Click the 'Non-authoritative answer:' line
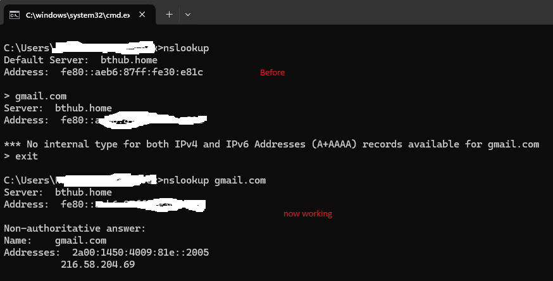553x281 pixels. [x=75, y=228]
